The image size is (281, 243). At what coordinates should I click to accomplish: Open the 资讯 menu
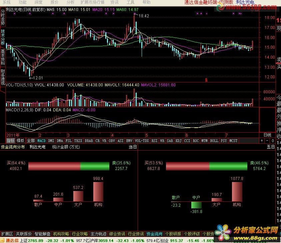pos(114,2)
